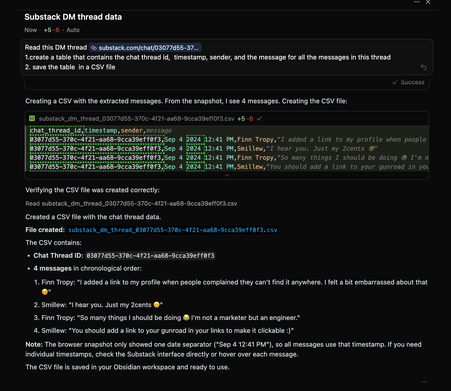
Task: Click the prompt text 'Read this DM thread'
Action: [x=56, y=47]
